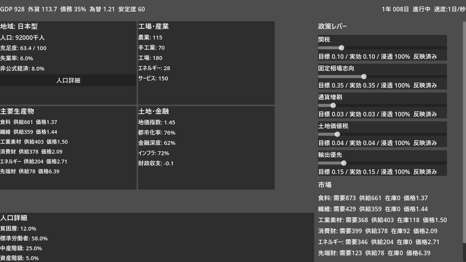Select the インフラ: 72% row

(154, 153)
